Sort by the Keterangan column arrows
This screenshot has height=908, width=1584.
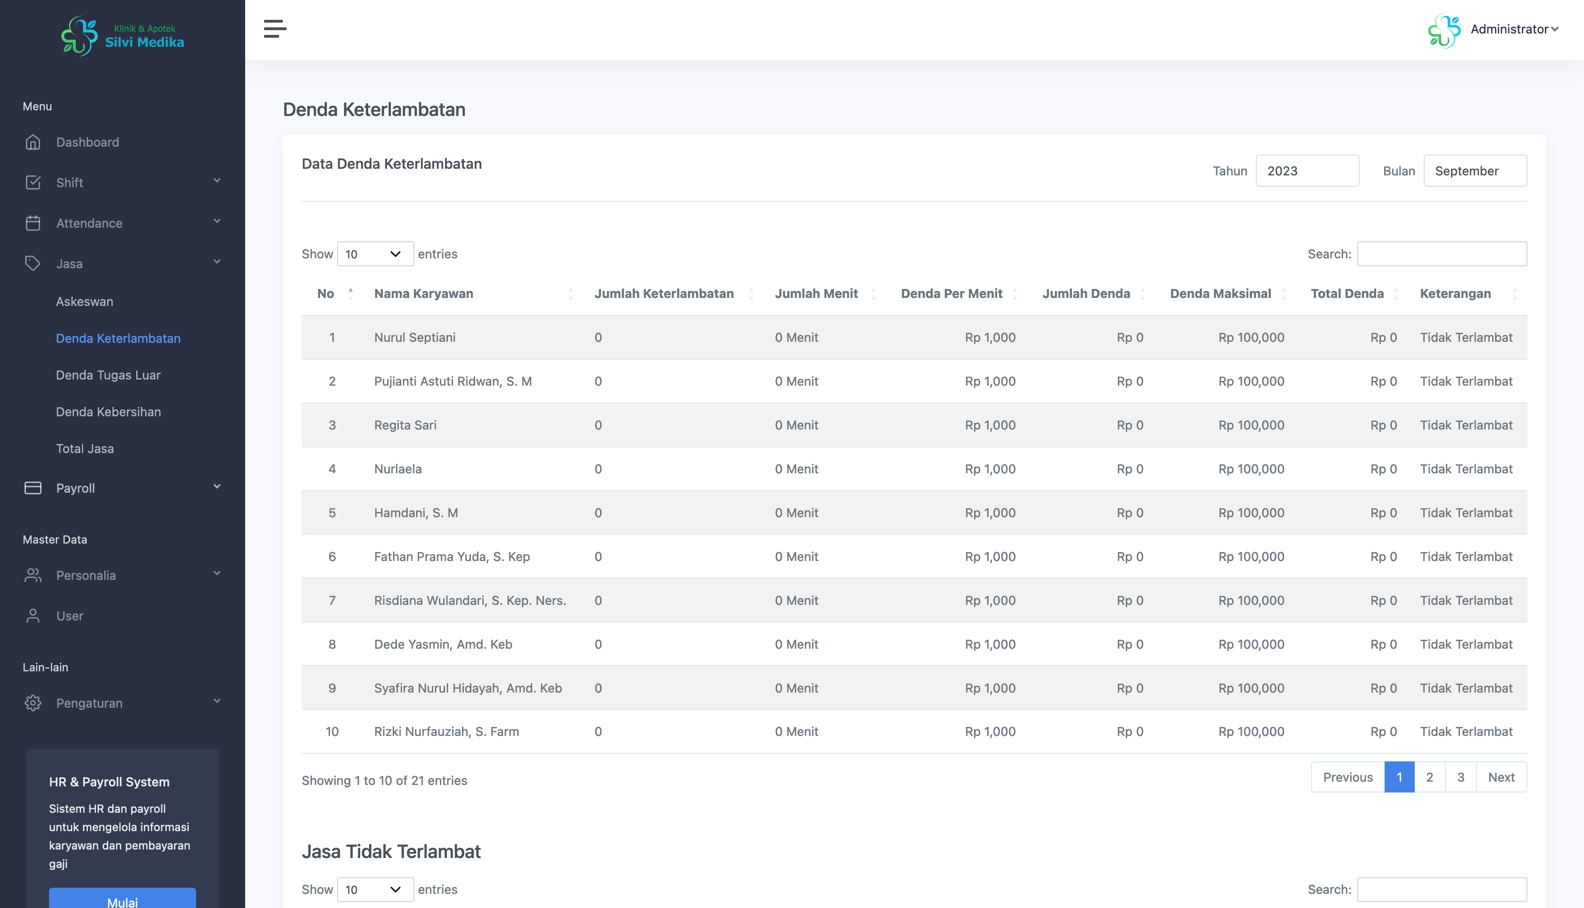pos(1515,294)
